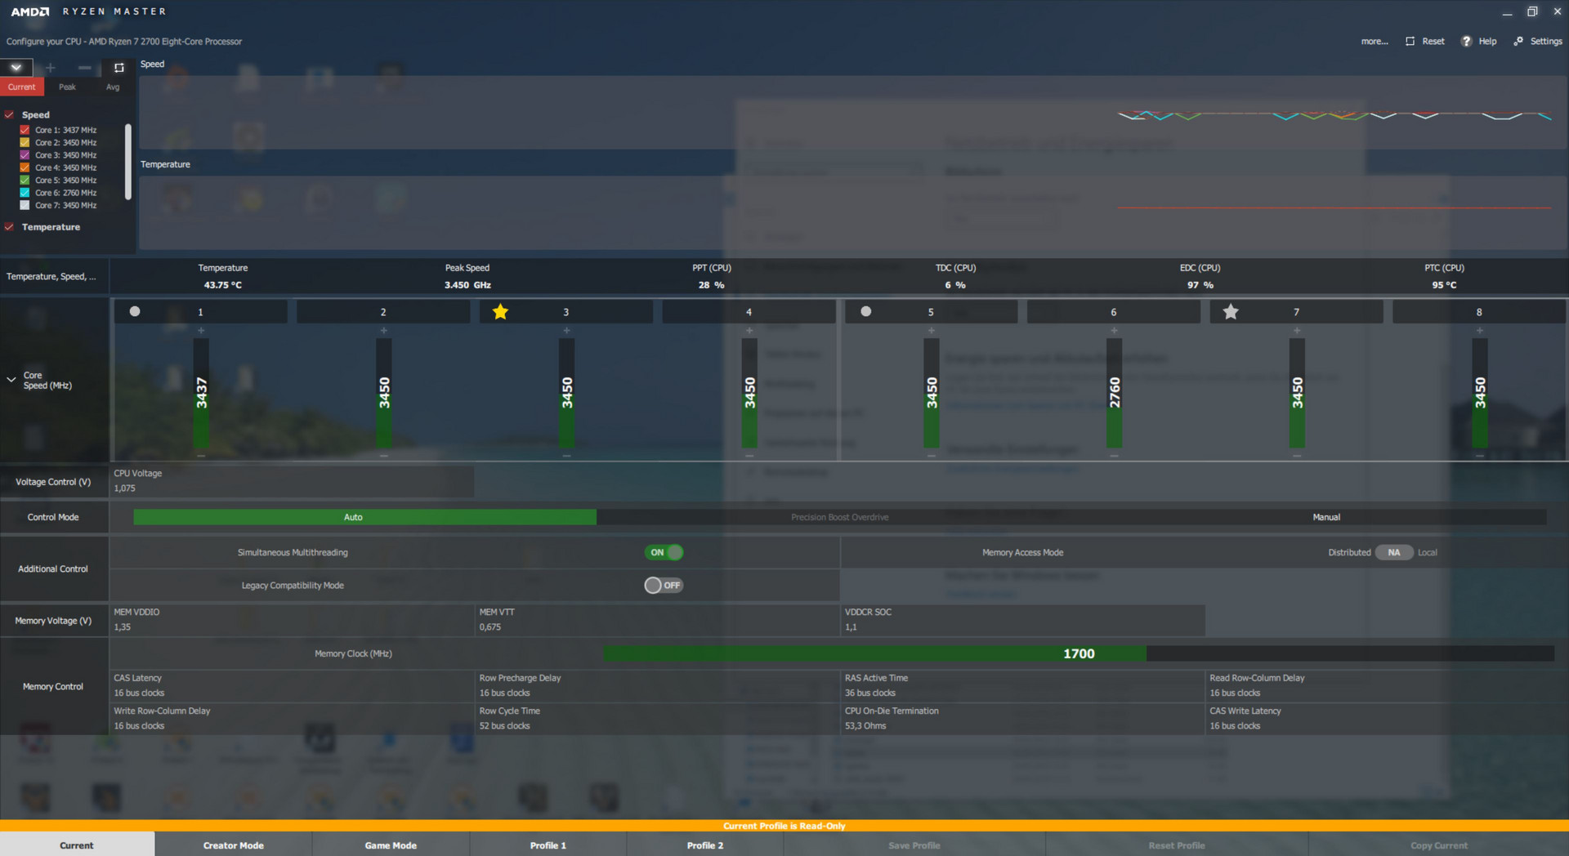Screen dimensions: 1569x856
Task: Toggle the Core 2: 3450 MHz checkbox
Action: [x=25, y=142]
